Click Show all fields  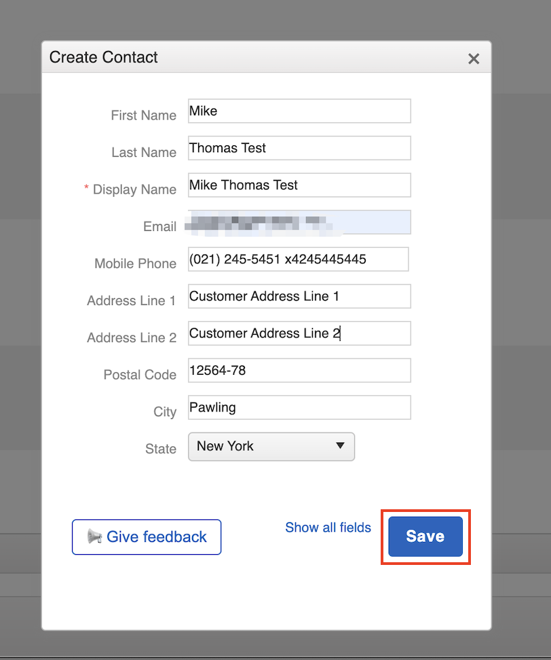pyautogui.click(x=328, y=528)
